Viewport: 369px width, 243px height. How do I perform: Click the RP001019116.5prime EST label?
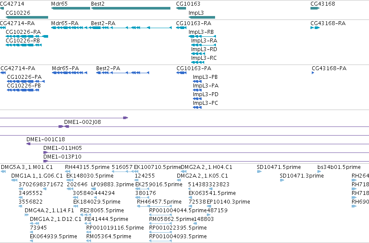click(115, 228)
